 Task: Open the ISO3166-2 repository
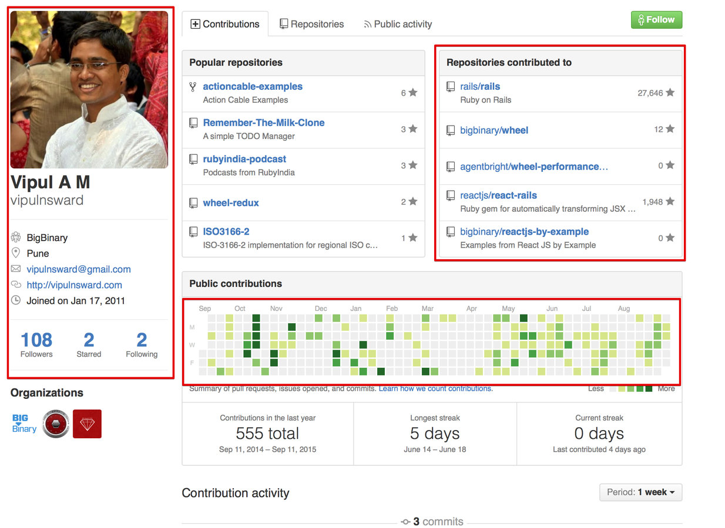point(226,232)
